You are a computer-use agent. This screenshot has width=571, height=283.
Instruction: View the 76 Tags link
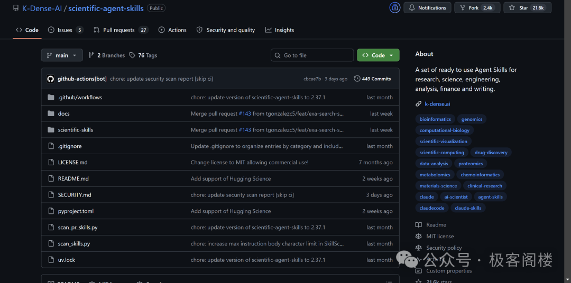click(143, 55)
